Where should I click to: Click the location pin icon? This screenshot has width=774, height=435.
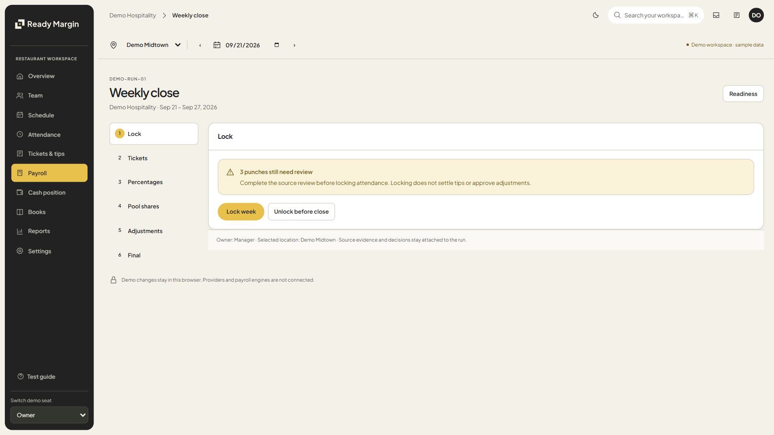pyautogui.click(x=113, y=45)
